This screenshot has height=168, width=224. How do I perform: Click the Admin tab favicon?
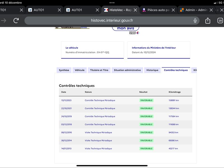click(182, 10)
